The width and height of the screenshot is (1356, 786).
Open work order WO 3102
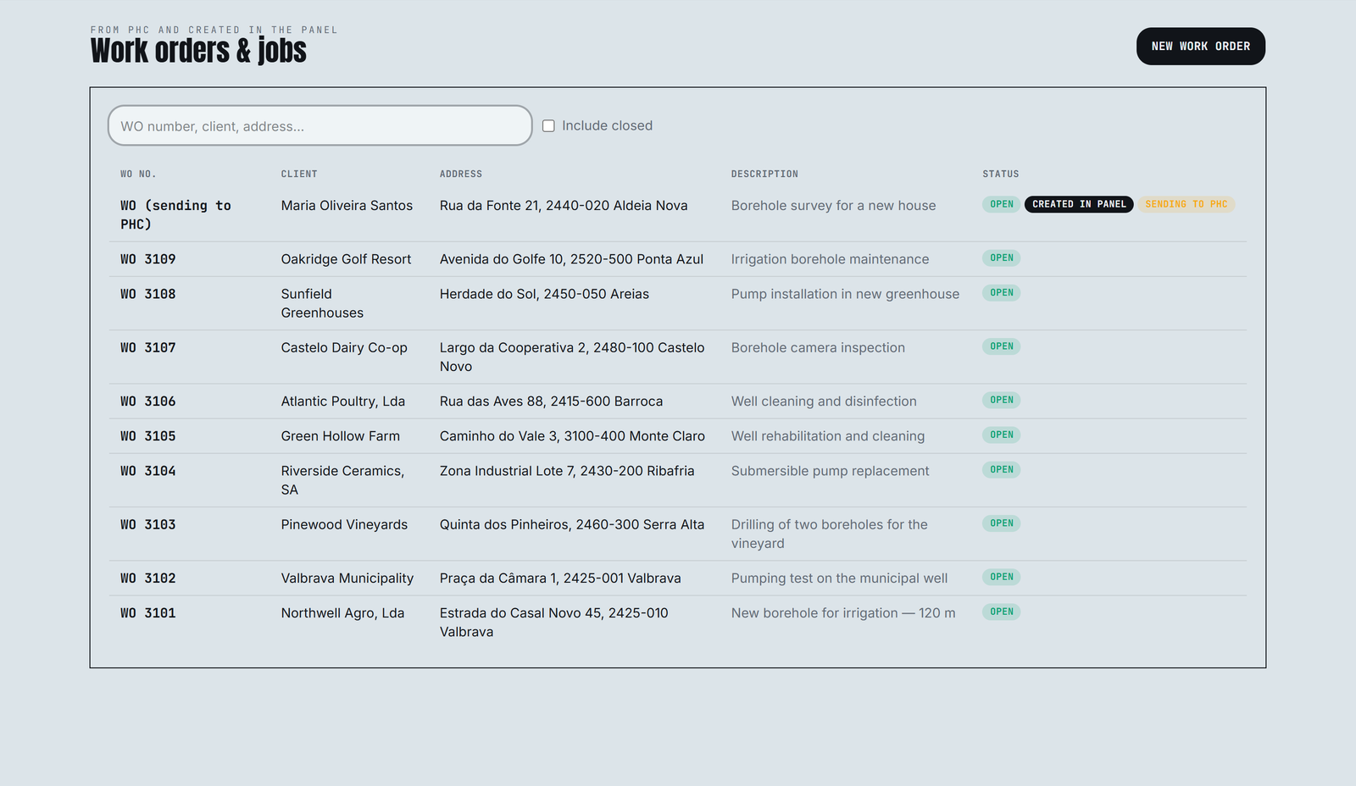click(148, 578)
